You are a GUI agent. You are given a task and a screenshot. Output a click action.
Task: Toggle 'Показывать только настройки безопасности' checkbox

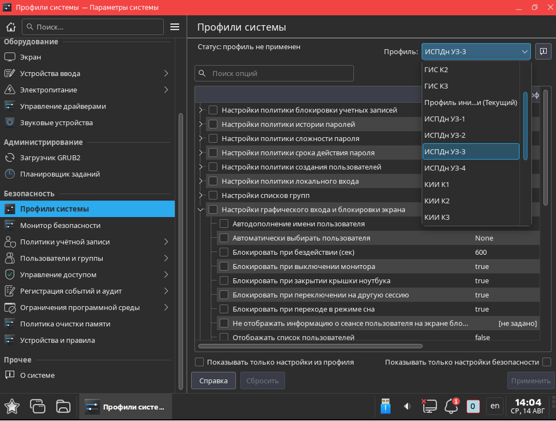[x=546, y=362]
